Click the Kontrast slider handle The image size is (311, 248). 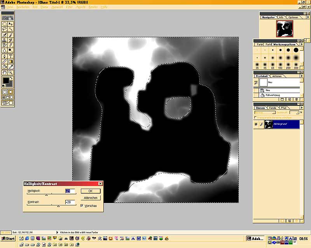(58, 206)
